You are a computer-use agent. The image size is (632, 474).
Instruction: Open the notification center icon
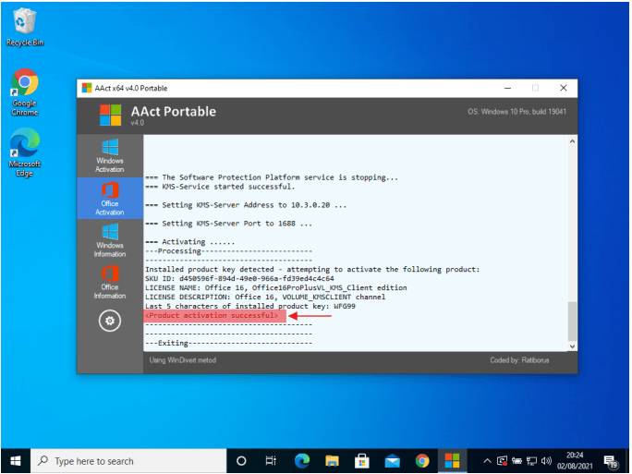pyautogui.click(x=610, y=461)
